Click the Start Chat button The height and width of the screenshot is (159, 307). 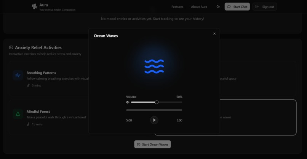point(237,6)
